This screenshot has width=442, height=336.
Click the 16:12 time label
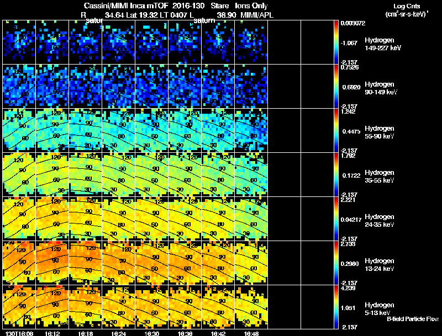pos(52,333)
